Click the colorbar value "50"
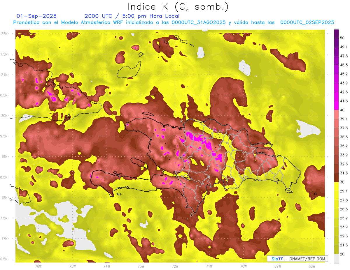The image size is (350, 270). tap(342, 38)
